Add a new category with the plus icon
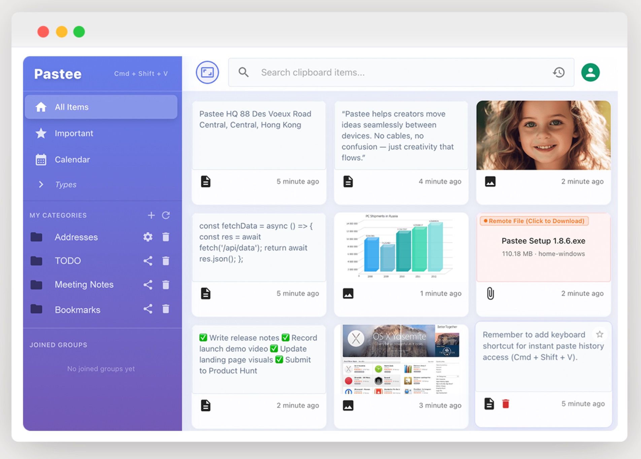Viewport: 641px width, 459px height. pyautogui.click(x=151, y=215)
